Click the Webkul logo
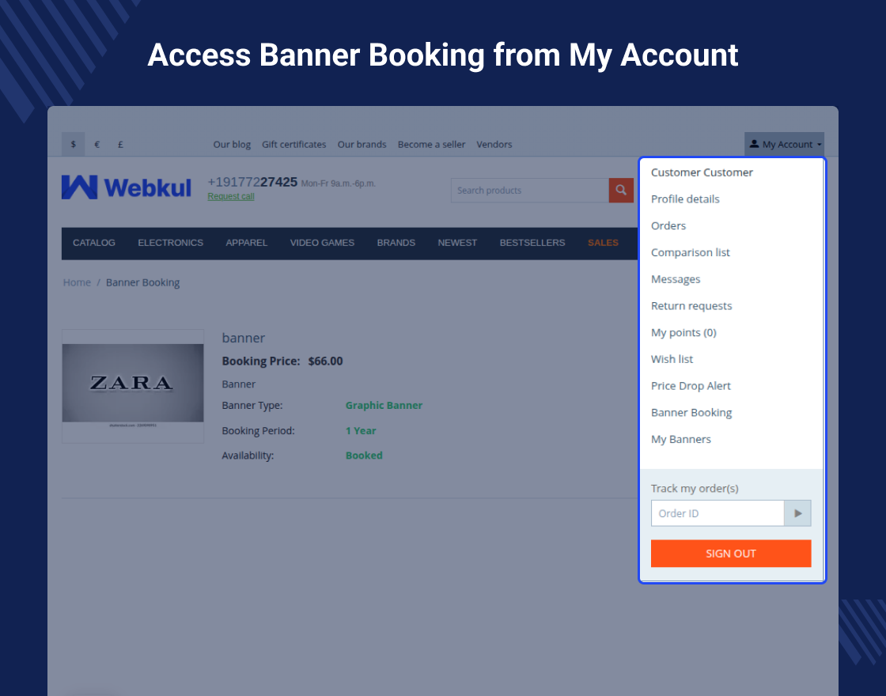The width and height of the screenshot is (886, 696). (127, 187)
